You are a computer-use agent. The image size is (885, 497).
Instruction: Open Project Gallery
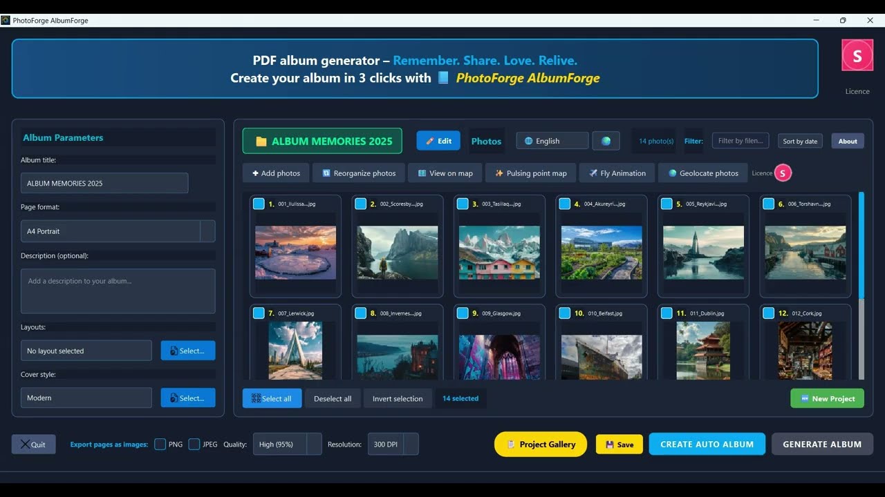click(541, 445)
